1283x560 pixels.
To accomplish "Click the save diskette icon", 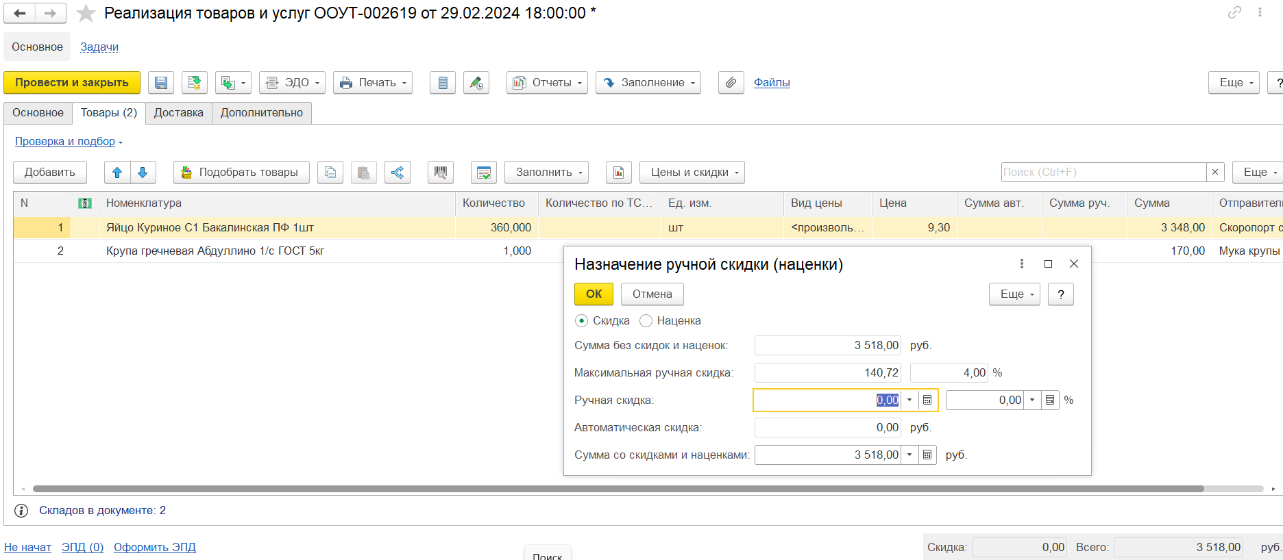I will (161, 83).
